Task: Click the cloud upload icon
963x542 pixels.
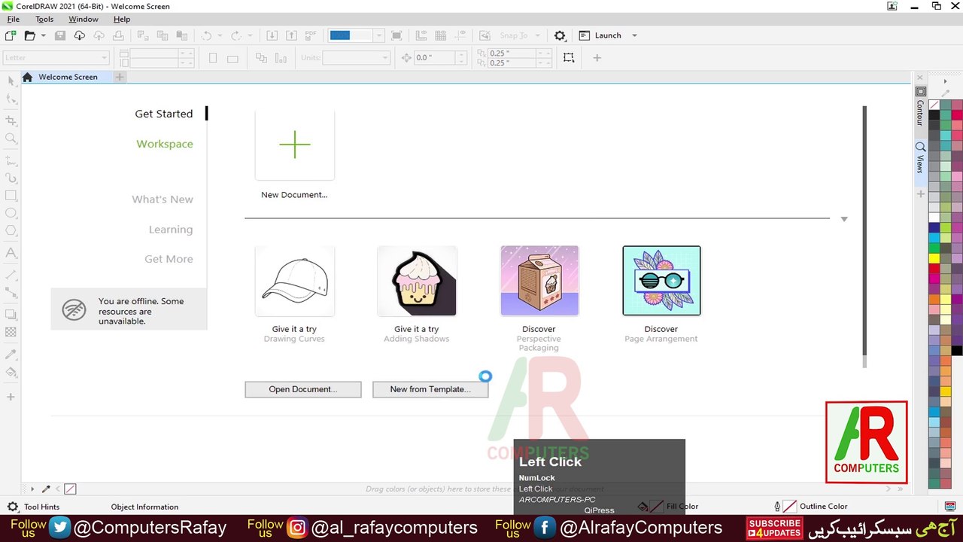Action: click(x=99, y=35)
